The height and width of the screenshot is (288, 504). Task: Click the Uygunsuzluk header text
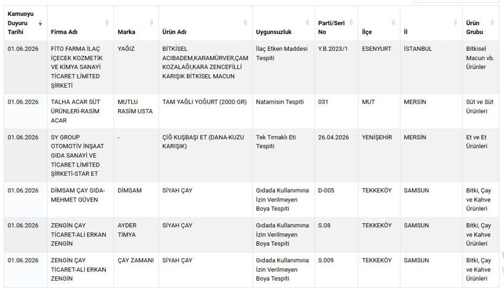pos(274,32)
